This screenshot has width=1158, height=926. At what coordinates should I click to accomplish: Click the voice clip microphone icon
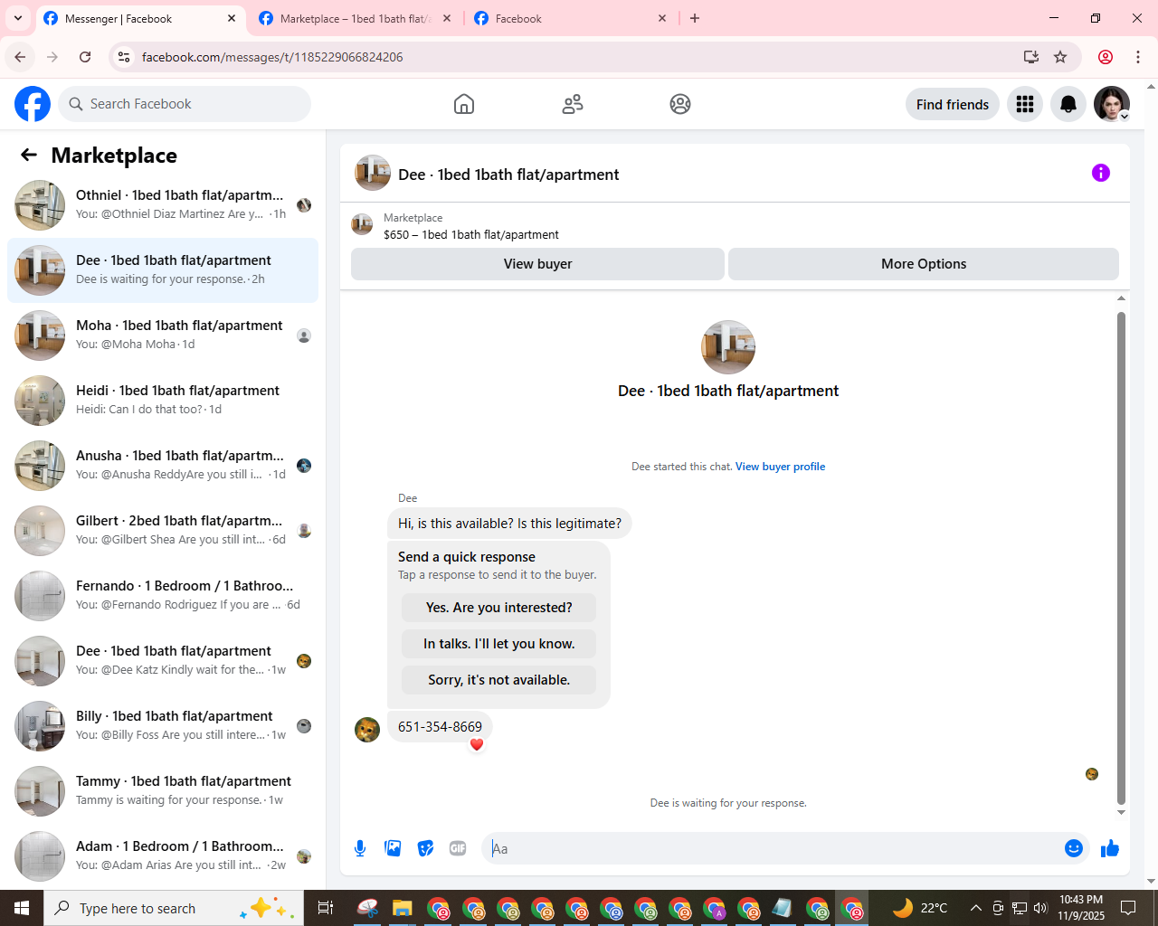[x=360, y=848]
